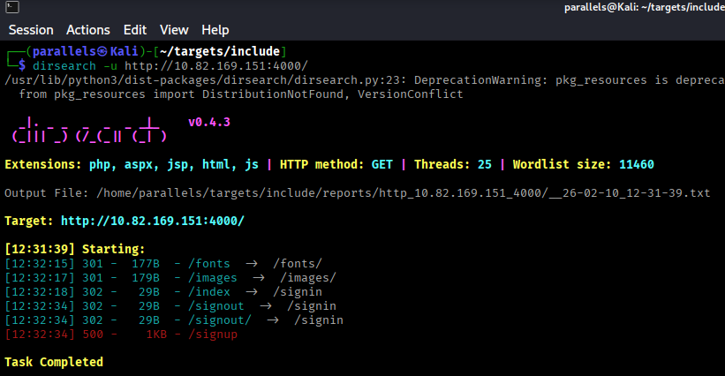Click the URL in the dirsearch command
This screenshot has width=725, height=376.
(215, 66)
